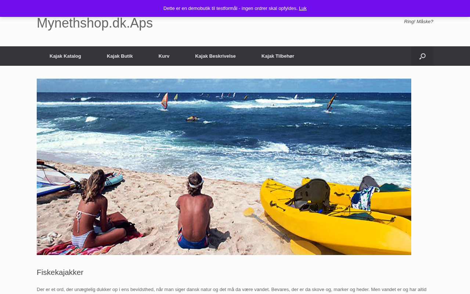Click the Fiskekajakker heading
This screenshot has height=294, width=470.
coord(60,272)
